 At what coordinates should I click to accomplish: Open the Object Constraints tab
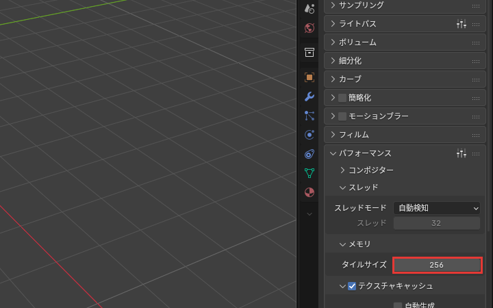click(x=309, y=154)
